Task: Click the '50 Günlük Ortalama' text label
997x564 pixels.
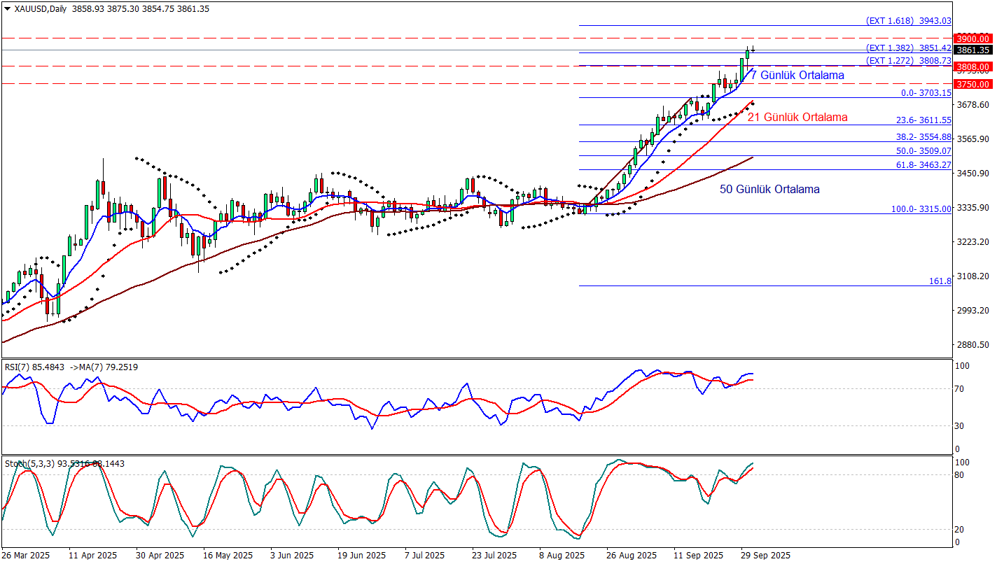Action: click(769, 189)
